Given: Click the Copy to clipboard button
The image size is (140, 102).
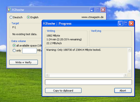Looking at the screenshot, I should pyautogui.click(x=63, y=91).
